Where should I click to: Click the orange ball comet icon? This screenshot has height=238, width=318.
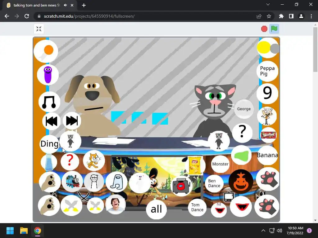click(x=46, y=51)
